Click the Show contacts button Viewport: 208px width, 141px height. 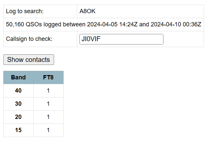pyautogui.click(x=28, y=60)
